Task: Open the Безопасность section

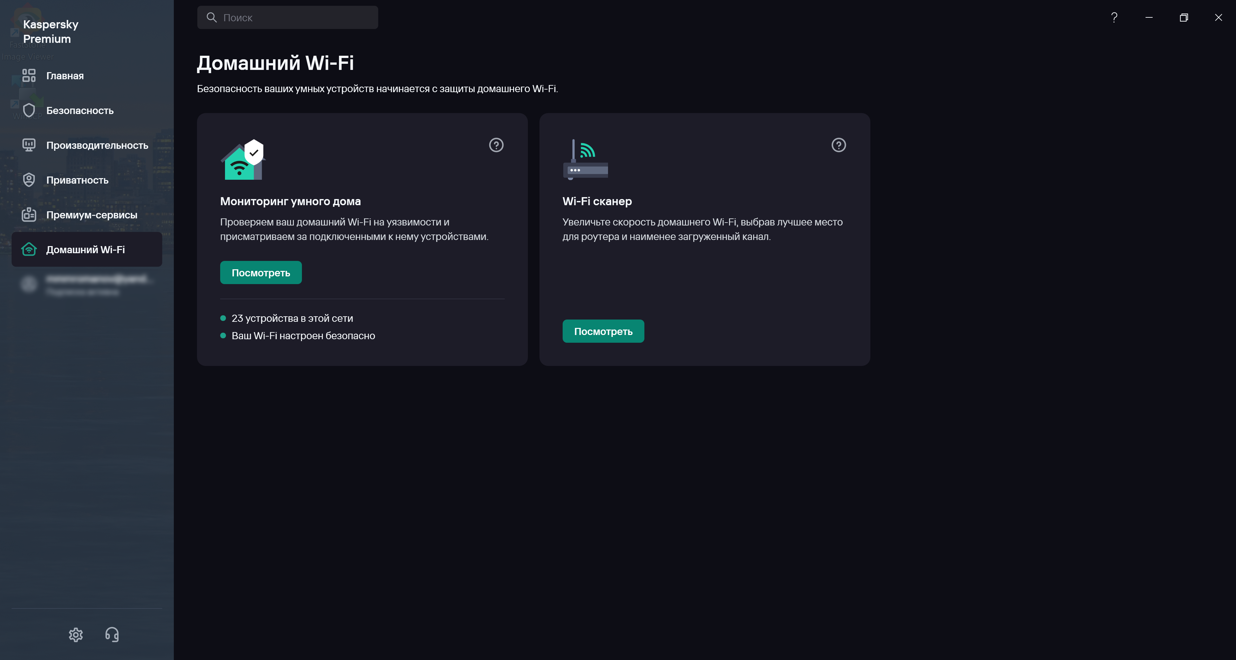Action: (80, 110)
